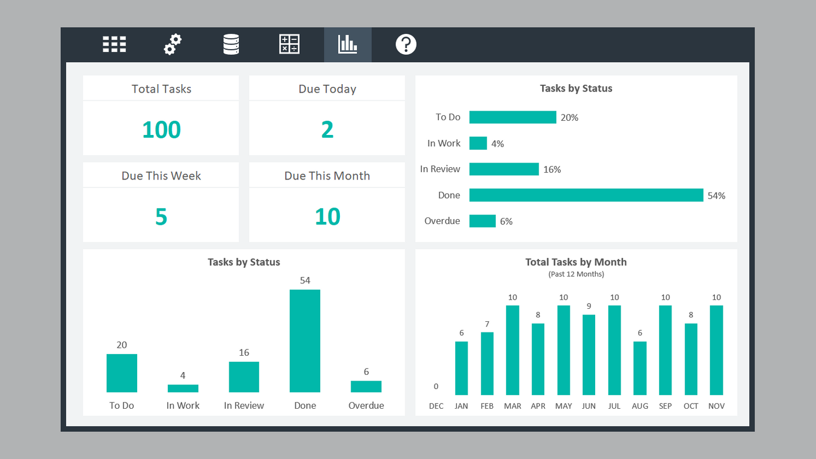Viewport: 816px width, 459px height.
Task: Click the Overdue horizontal bar at 6%
Action: (x=482, y=221)
